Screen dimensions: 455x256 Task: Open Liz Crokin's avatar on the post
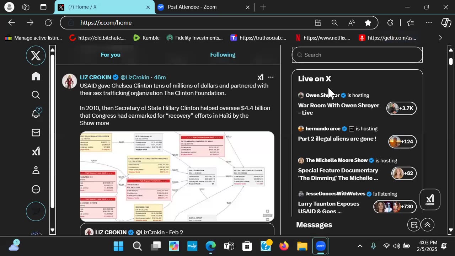(69, 81)
